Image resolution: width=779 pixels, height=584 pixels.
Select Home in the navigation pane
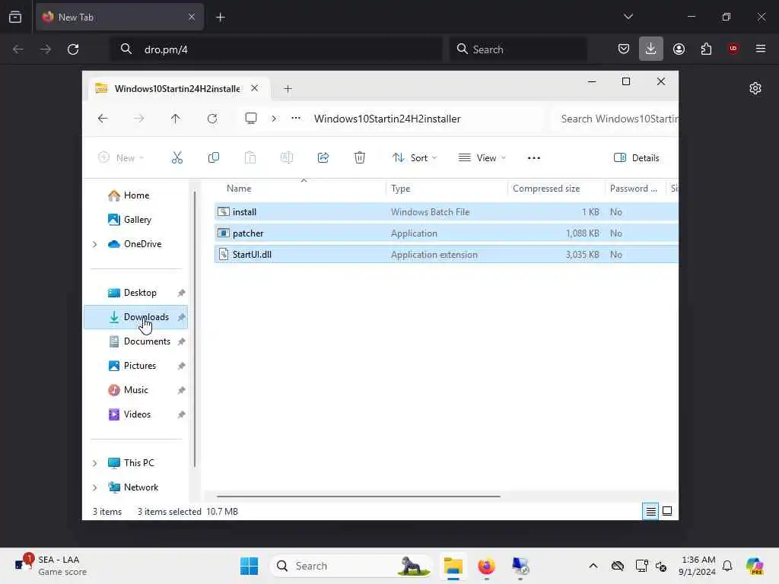(135, 195)
